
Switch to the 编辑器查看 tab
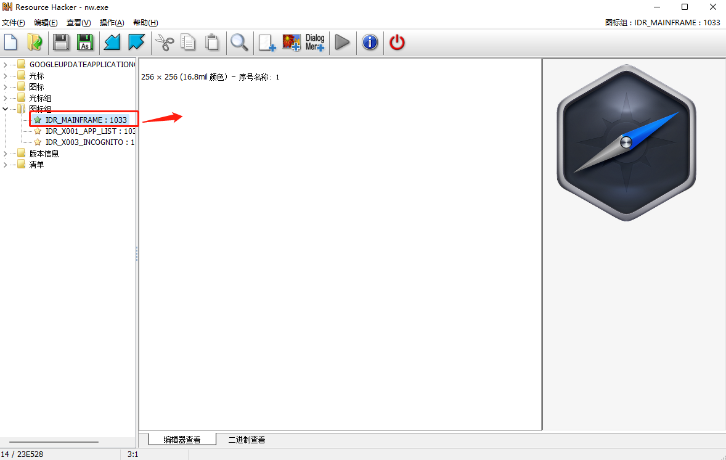pos(182,440)
